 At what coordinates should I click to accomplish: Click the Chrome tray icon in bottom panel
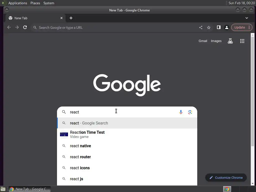227,189
